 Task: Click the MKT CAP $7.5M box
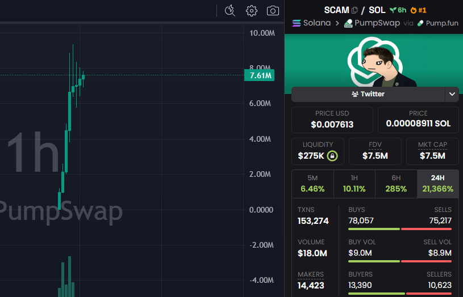tap(432, 151)
